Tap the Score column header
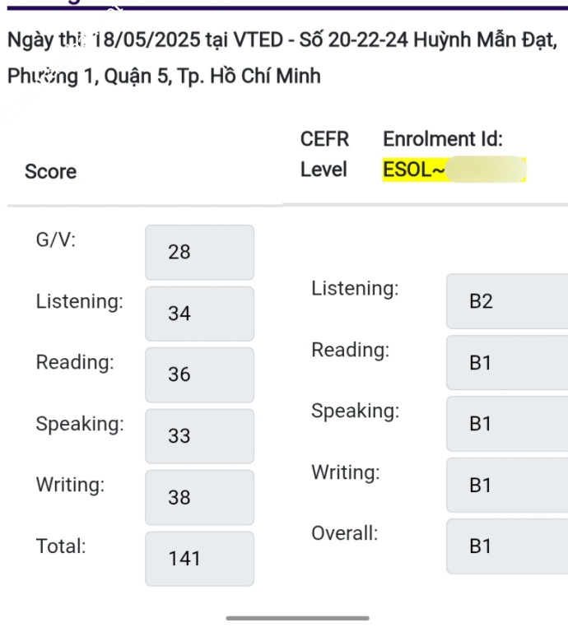Screen dimensions: 568x632 tap(50, 172)
